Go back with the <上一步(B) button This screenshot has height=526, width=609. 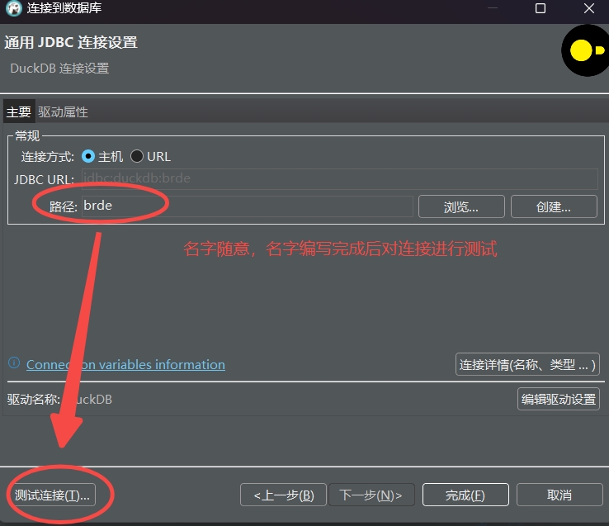[284, 495]
